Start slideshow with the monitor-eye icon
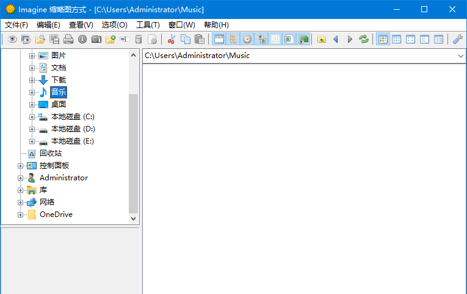 coord(26,39)
